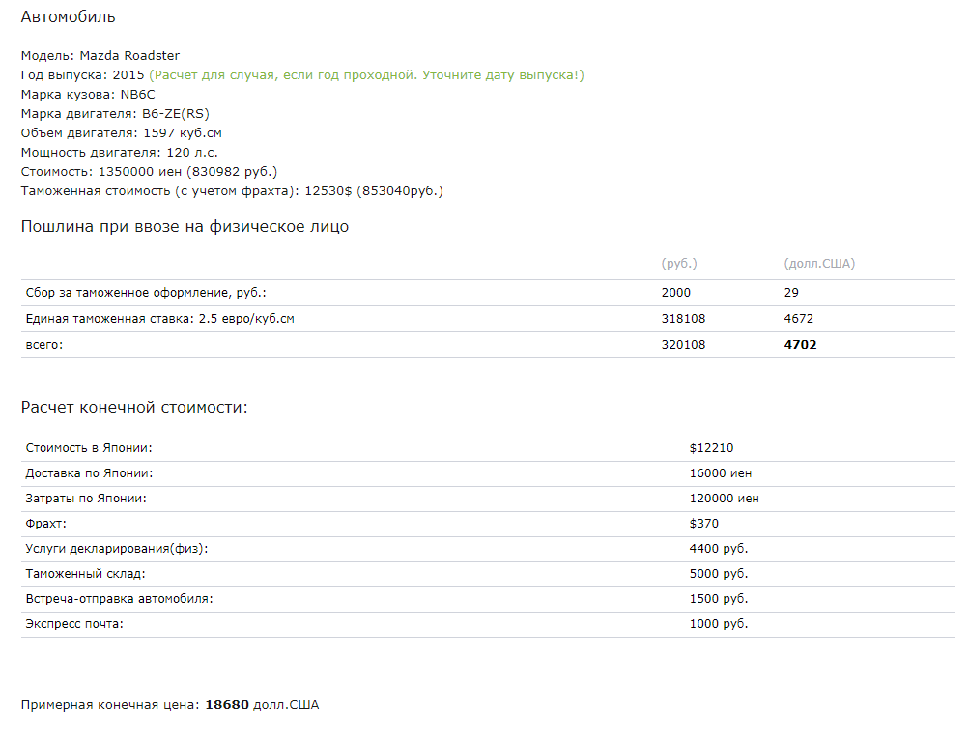Screen dimensions: 969x743
Task: Click the value '16000 иен'
Action: [x=721, y=473]
